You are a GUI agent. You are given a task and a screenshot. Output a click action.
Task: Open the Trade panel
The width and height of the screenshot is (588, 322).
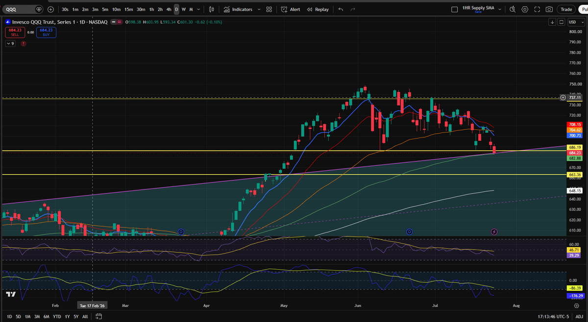pos(566,9)
